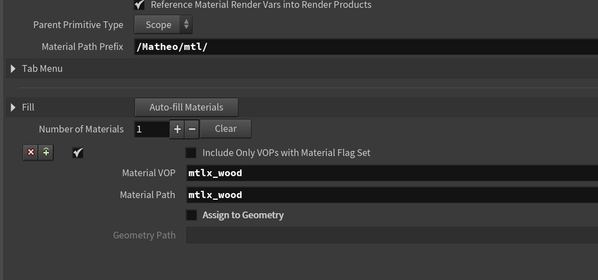The image size is (598, 280).
Task: Increase material count with plus button
Action: [x=177, y=129]
